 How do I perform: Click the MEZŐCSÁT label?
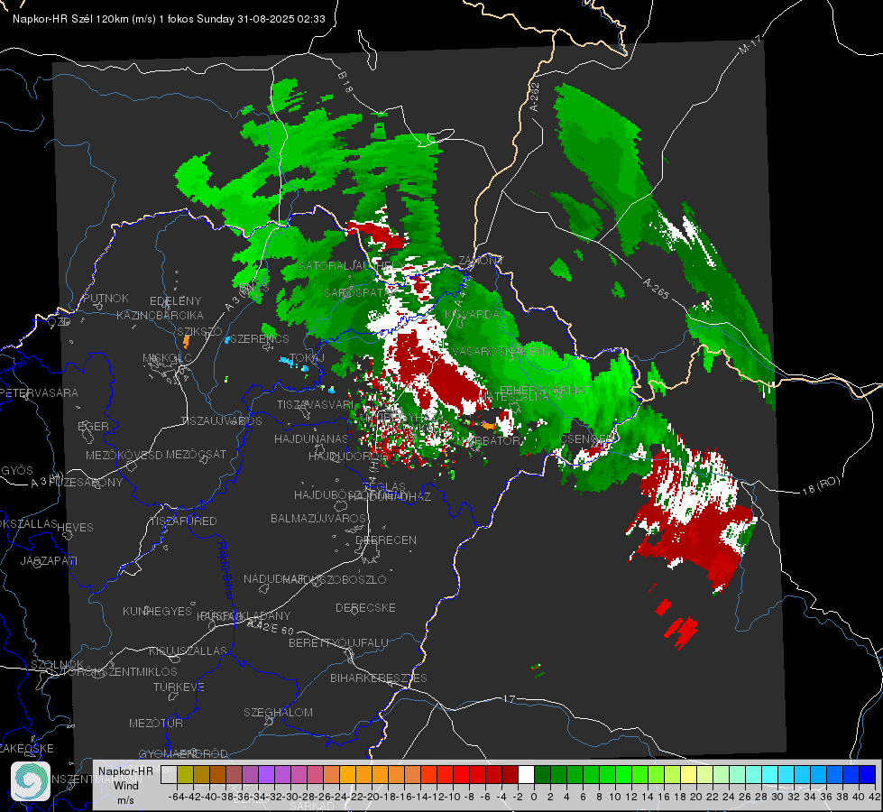click(196, 454)
